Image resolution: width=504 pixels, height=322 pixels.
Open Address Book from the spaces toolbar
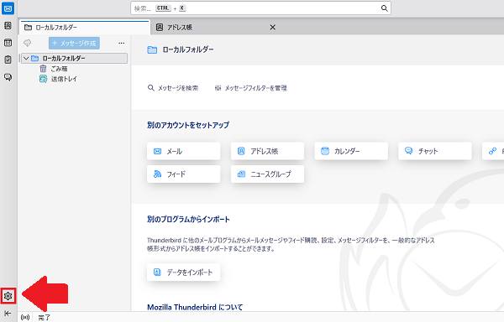[8, 26]
